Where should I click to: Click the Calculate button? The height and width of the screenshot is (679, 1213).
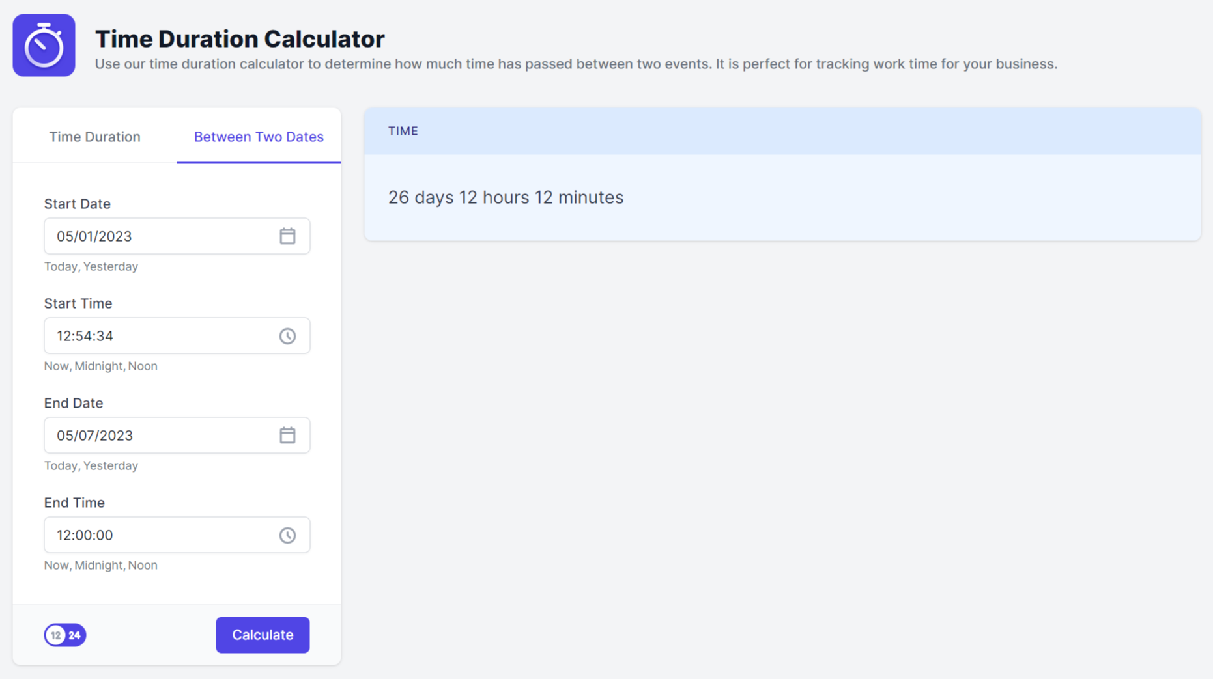coord(263,635)
